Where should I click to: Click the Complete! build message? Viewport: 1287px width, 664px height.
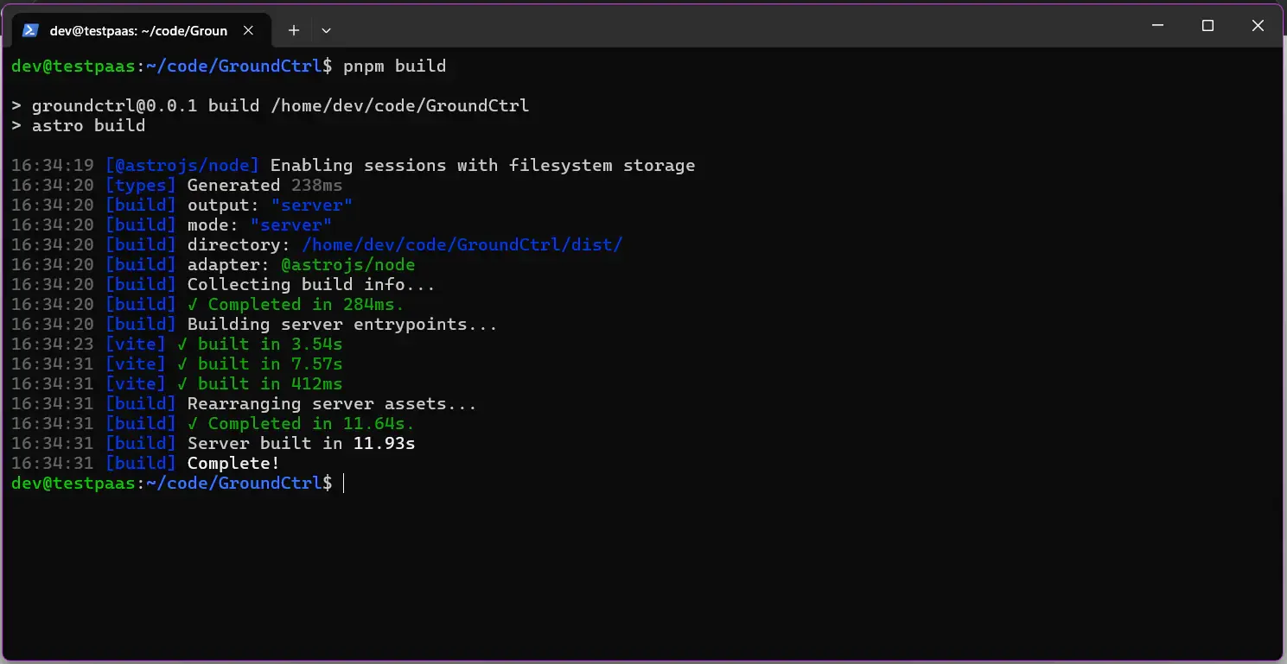[233, 463]
